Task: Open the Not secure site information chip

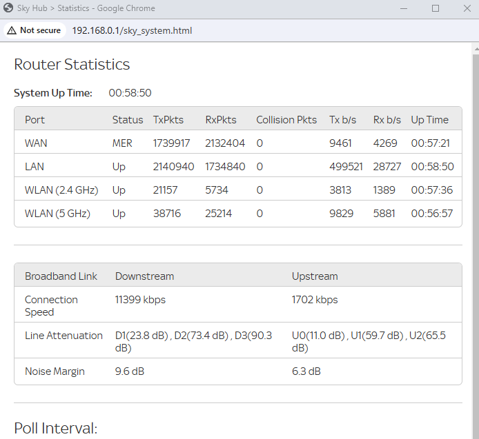Action: tap(34, 31)
